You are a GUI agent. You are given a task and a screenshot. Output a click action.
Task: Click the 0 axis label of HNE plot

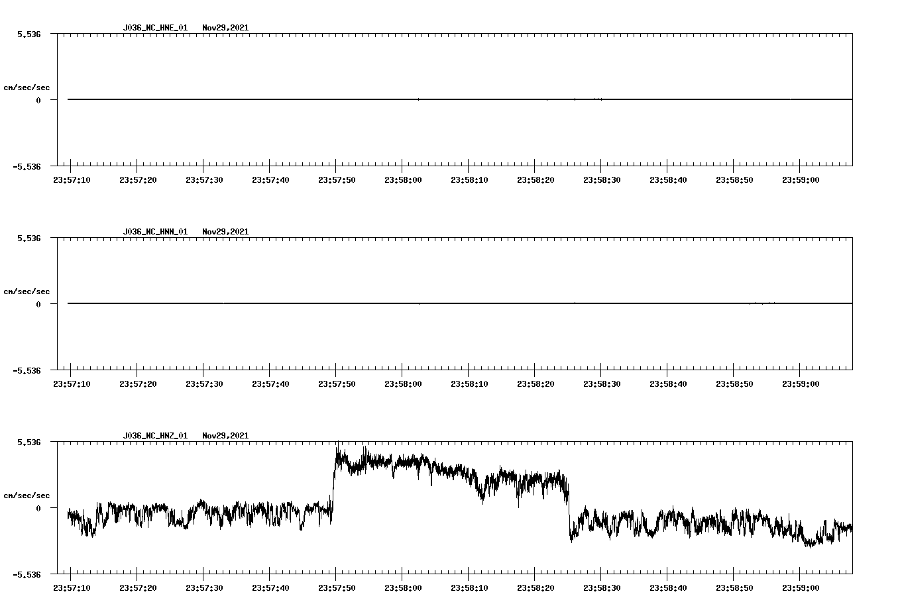[38, 100]
